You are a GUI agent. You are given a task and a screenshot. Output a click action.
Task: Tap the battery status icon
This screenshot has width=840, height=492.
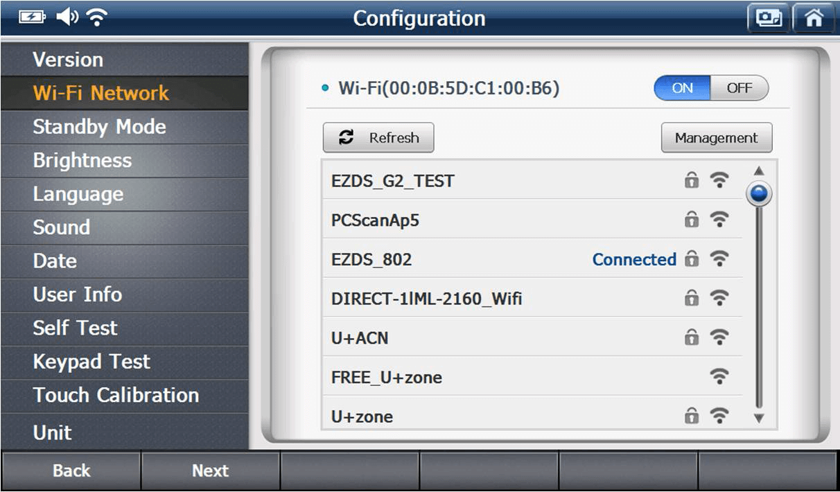tap(32, 17)
